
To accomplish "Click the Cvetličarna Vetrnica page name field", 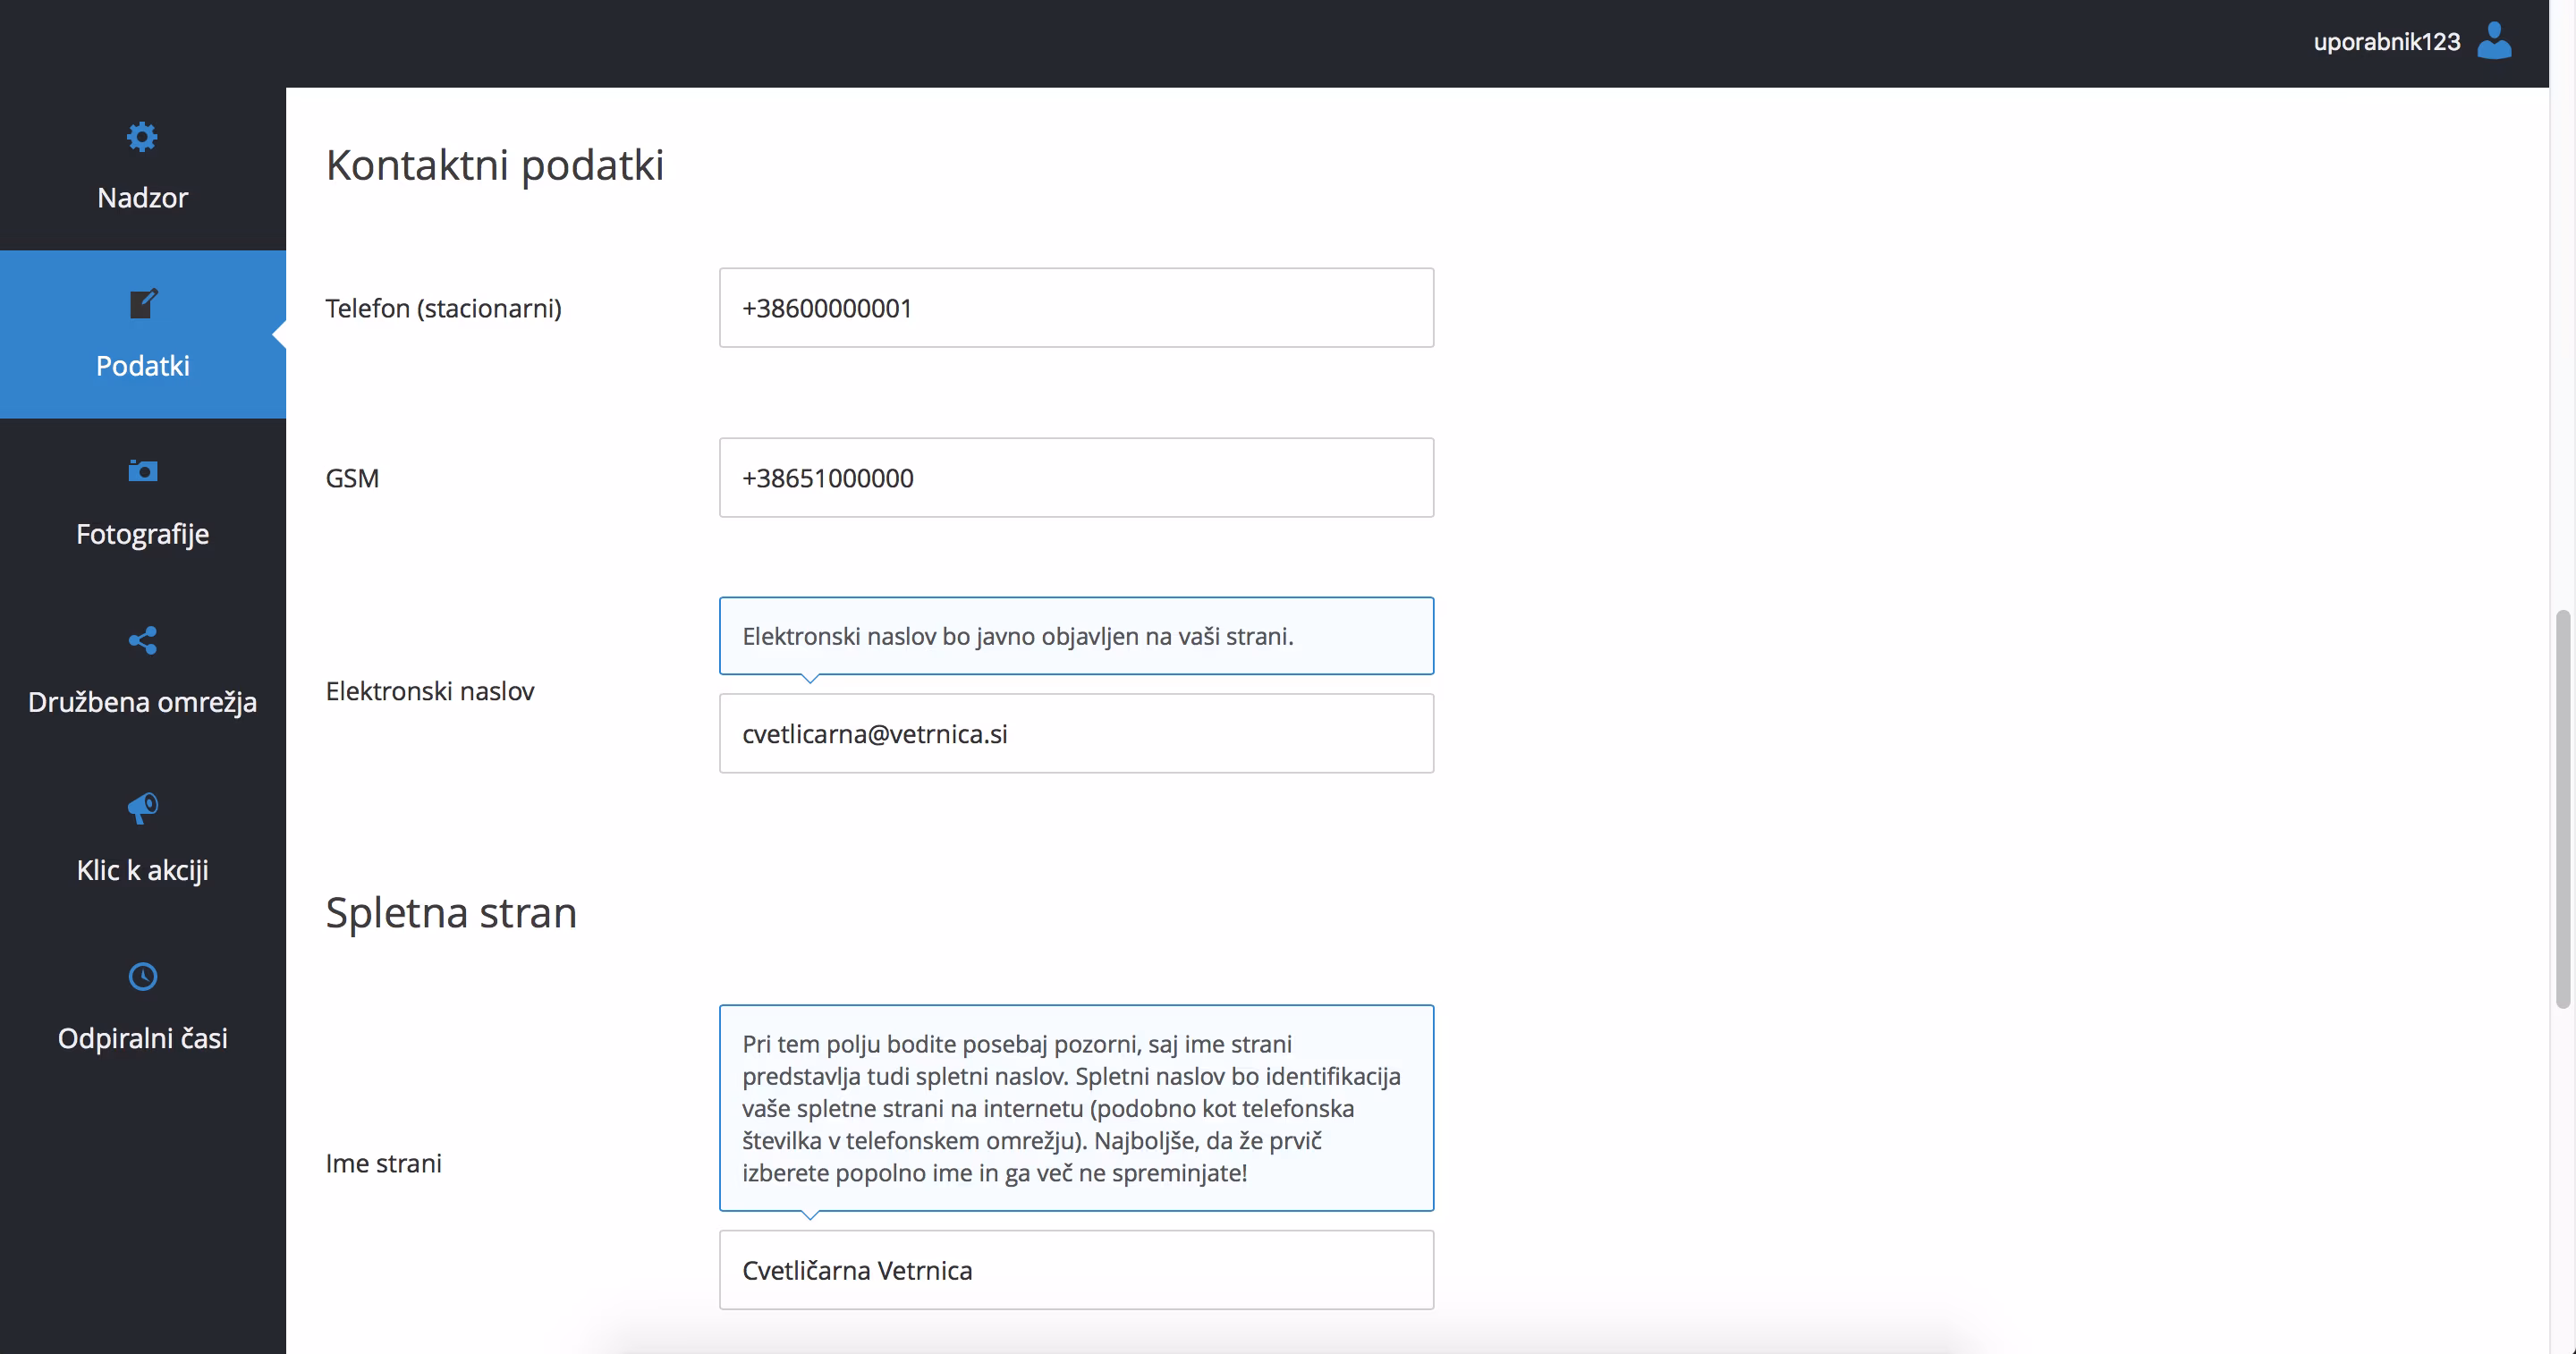I will 1076,1270.
